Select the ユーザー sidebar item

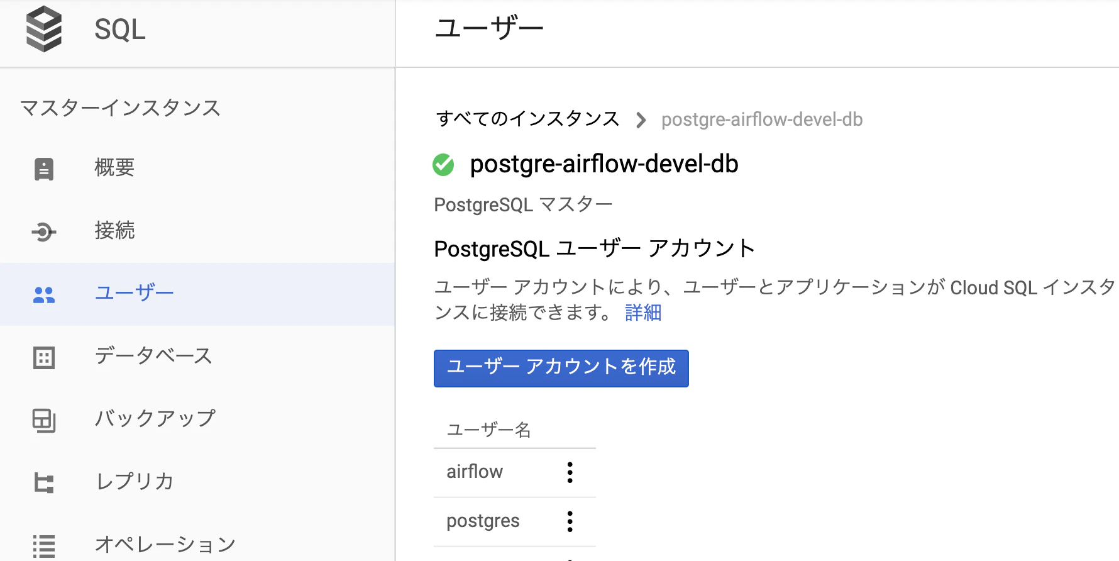click(x=197, y=294)
